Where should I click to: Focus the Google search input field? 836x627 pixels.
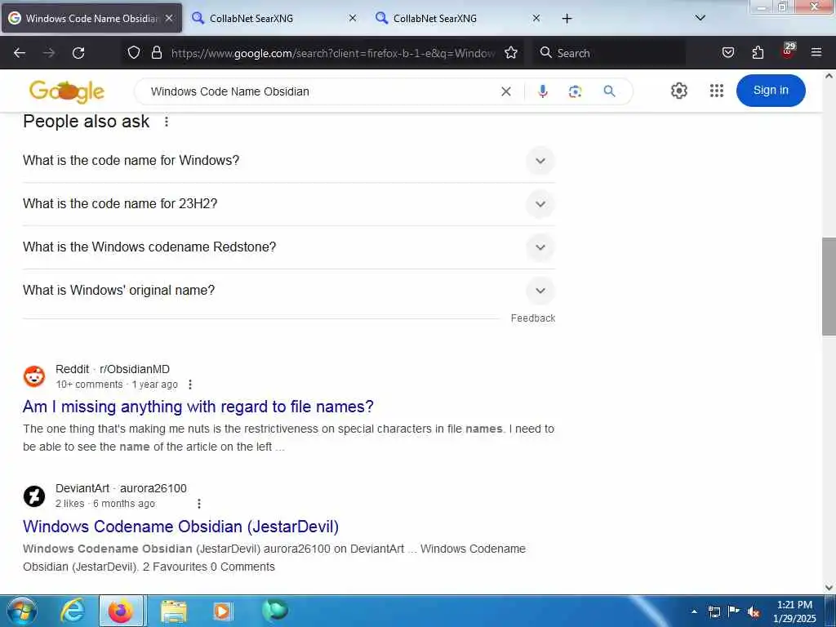pos(320,91)
